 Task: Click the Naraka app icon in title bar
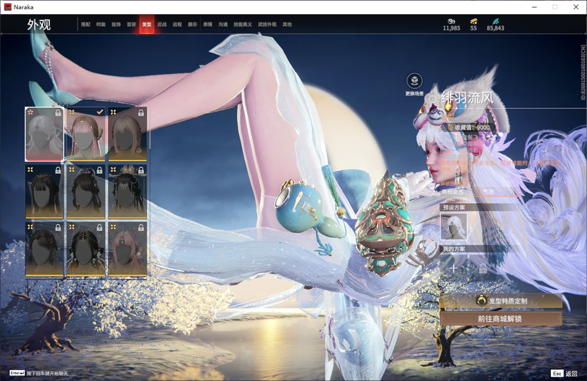(x=8, y=7)
